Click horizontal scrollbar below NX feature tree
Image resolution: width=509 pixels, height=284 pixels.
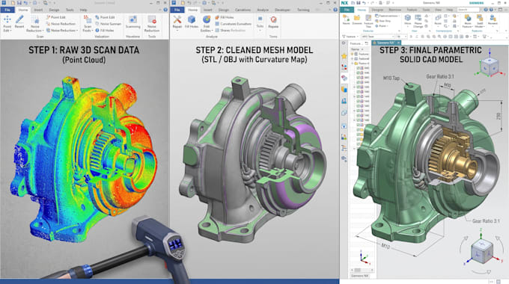click(362, 270)
